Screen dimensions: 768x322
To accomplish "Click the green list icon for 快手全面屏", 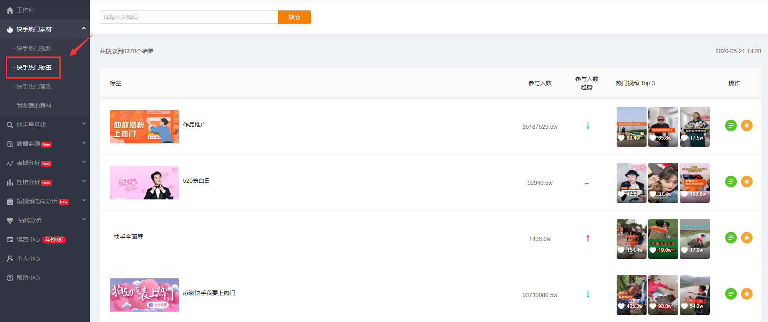I will [x=731, y=238].
